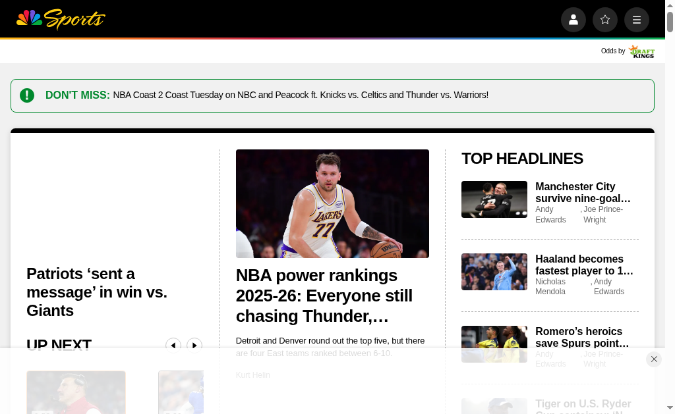Click the NBC Sports logo

pyautogui.click(x=61, y=19)
